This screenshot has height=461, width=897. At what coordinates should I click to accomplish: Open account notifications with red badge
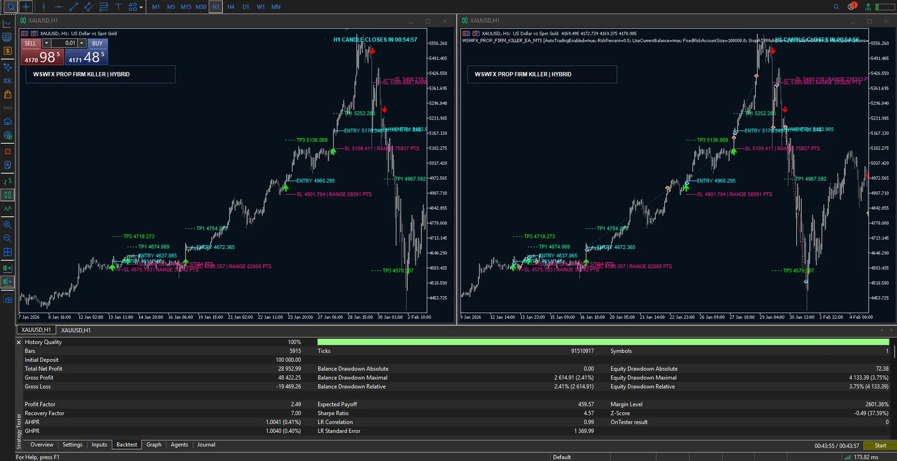pyautogui.click(x=852, y=7)
